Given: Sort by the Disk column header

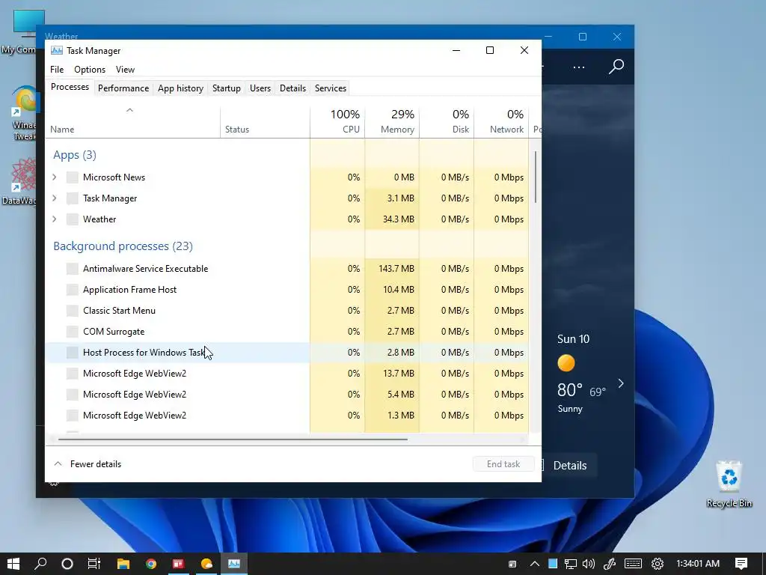Looking at the screenshot, I should [447, 121].
